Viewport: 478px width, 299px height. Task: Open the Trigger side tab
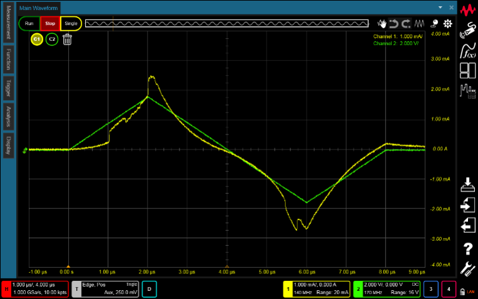click(8, 88)
